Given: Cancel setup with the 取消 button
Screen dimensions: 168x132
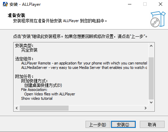Looking at the screenshot, I should (x=152, y=125).
